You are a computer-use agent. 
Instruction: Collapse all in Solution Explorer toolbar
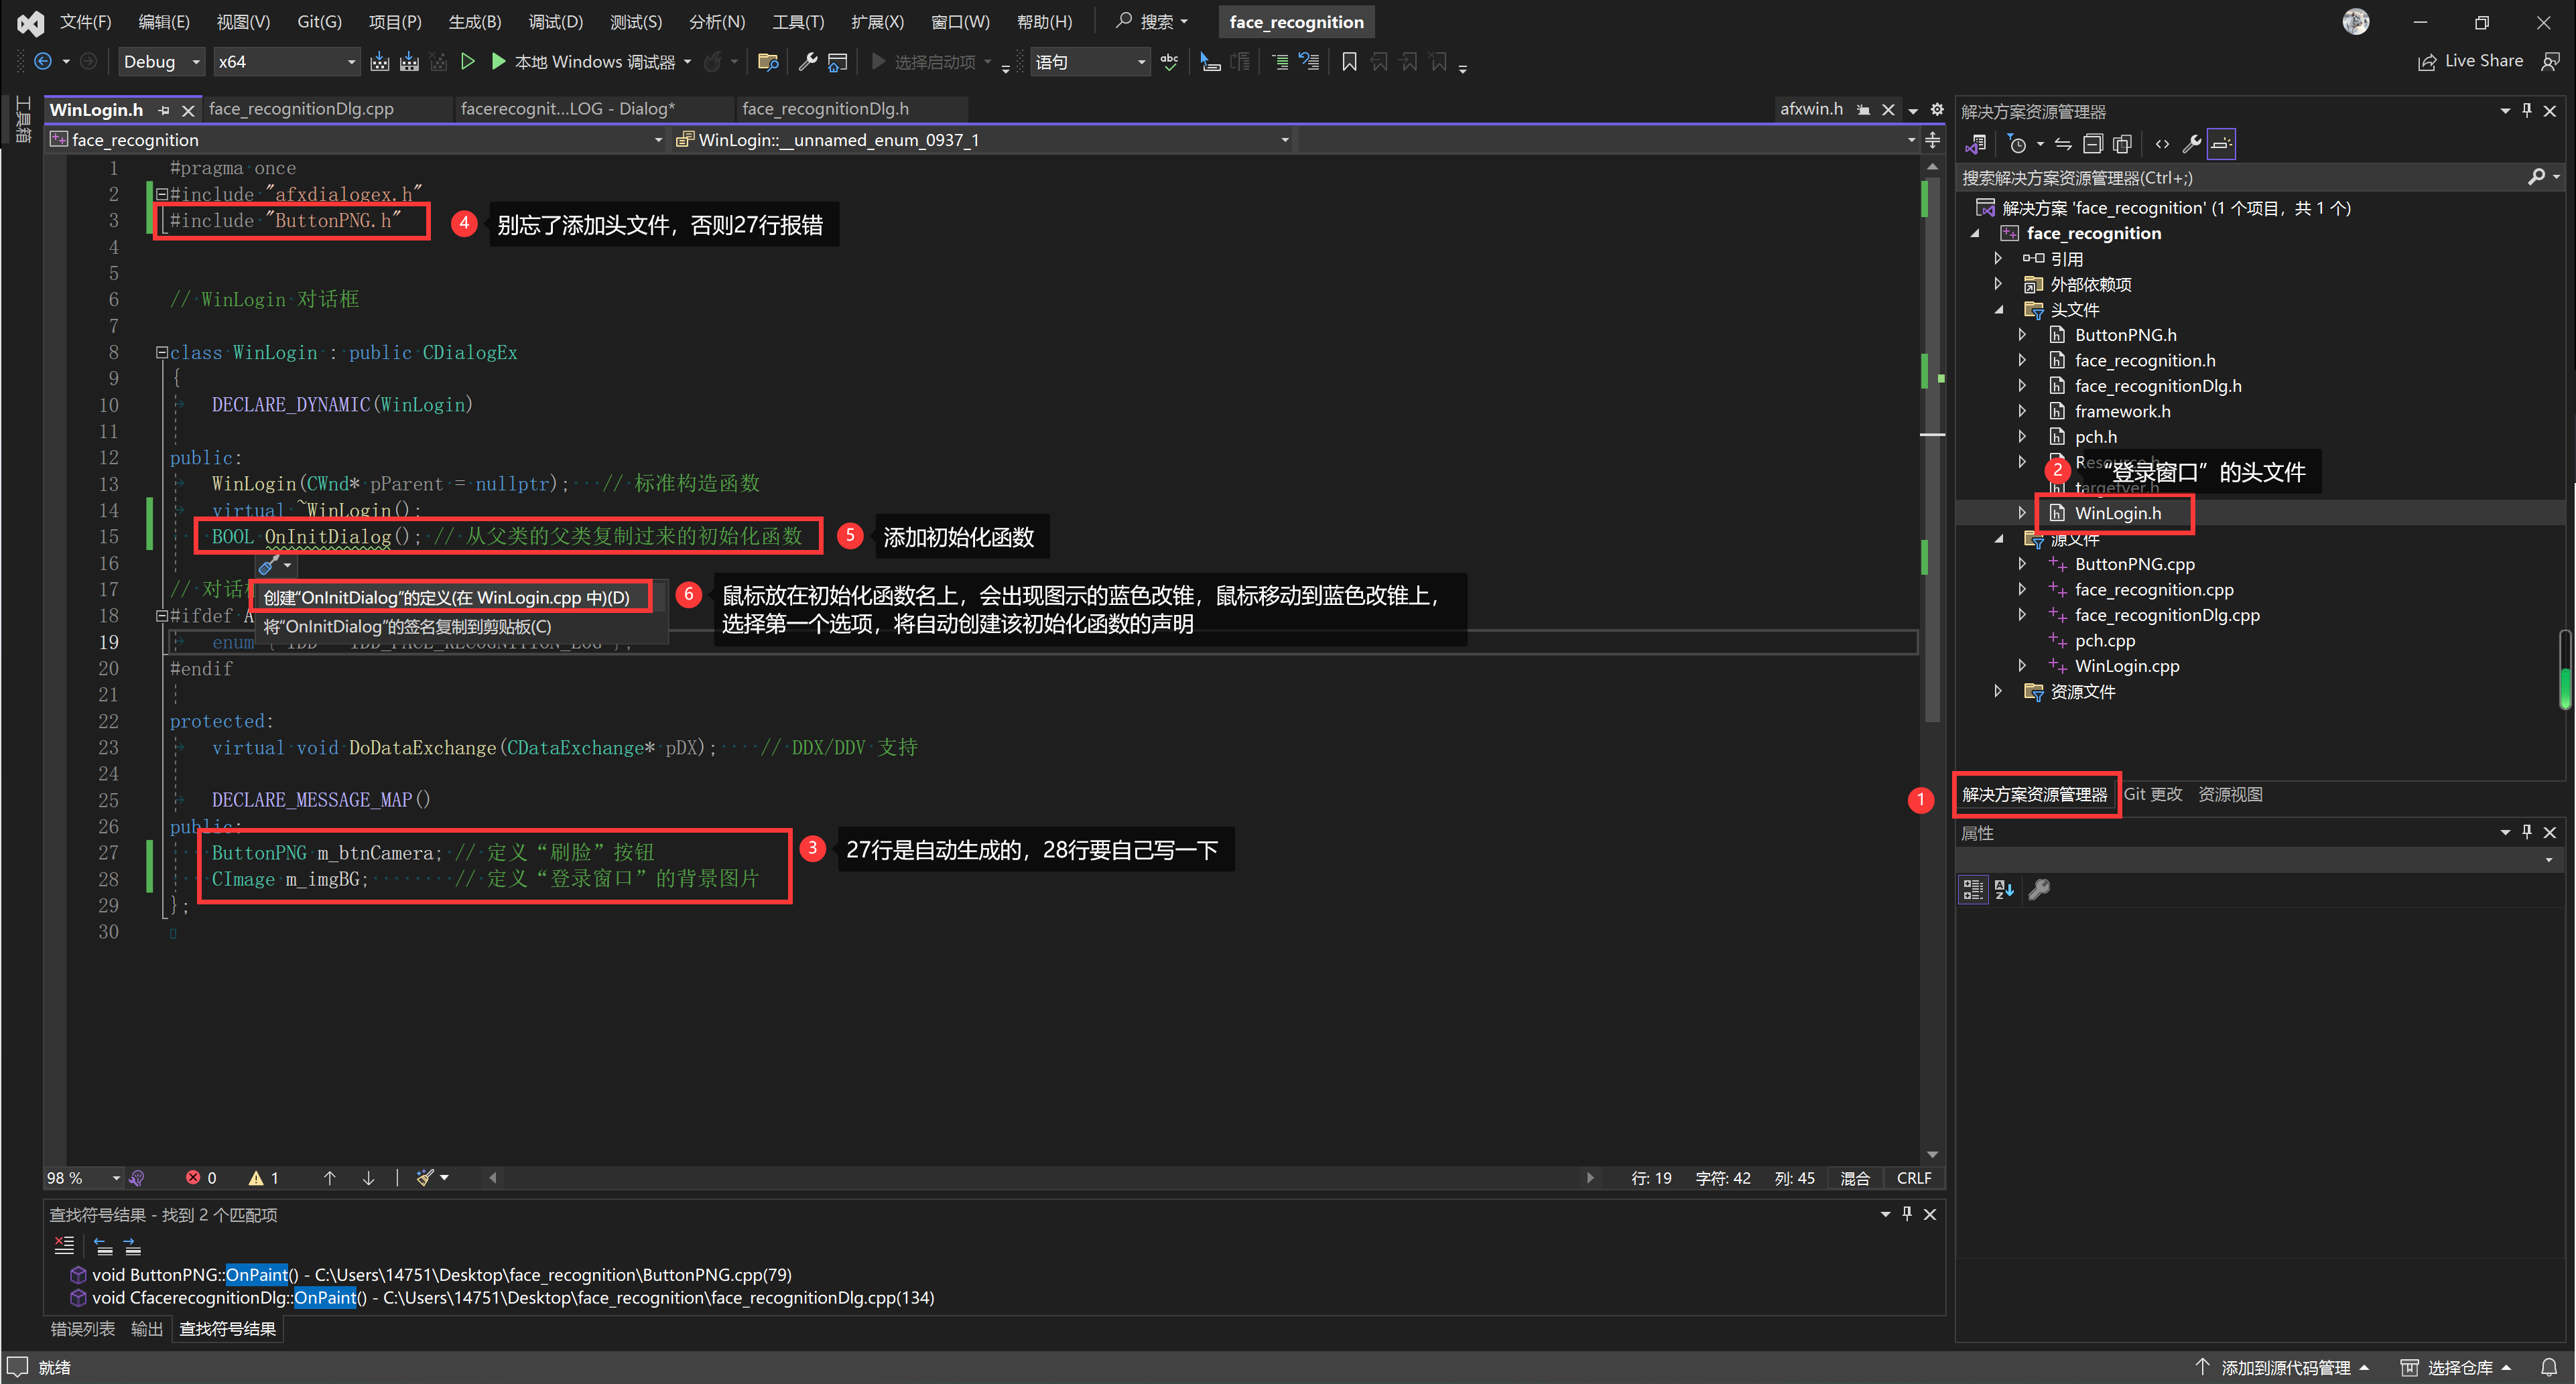[2092, 144]
